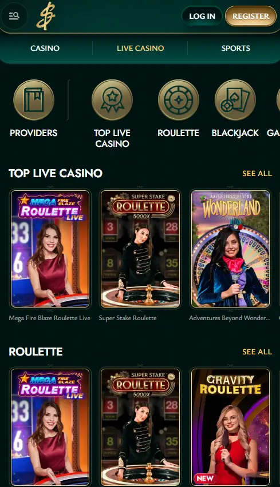This screenshot has height=487, width=280.
Task: Choose the Roulette wheel category icon
Action: [178, 100]
